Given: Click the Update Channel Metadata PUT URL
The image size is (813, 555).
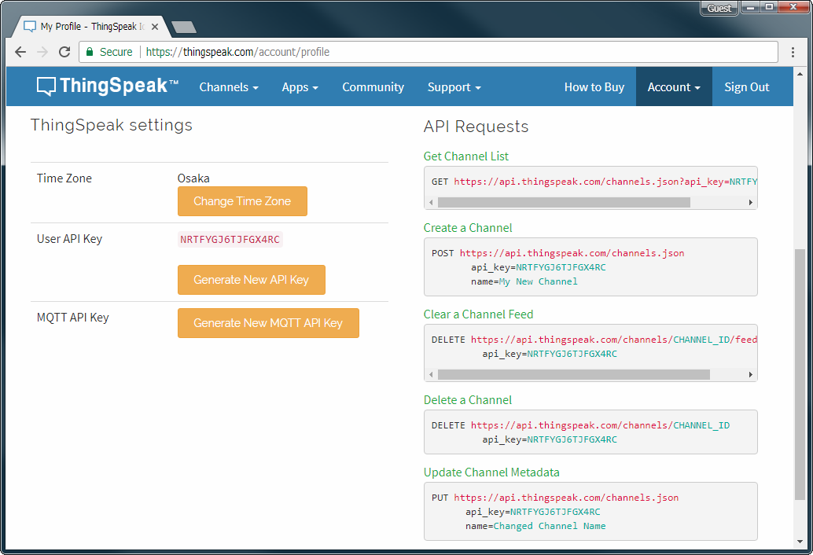Looking at the screenshot, I should coord(566,498).
